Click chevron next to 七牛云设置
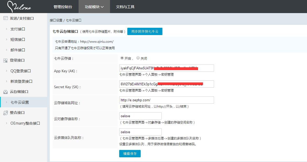The height and width of the screenshot is (162, 307). pyautogui.click(x=7, y=102)
